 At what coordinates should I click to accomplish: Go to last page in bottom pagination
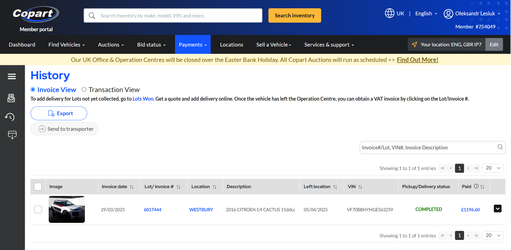tap(476, 235)
